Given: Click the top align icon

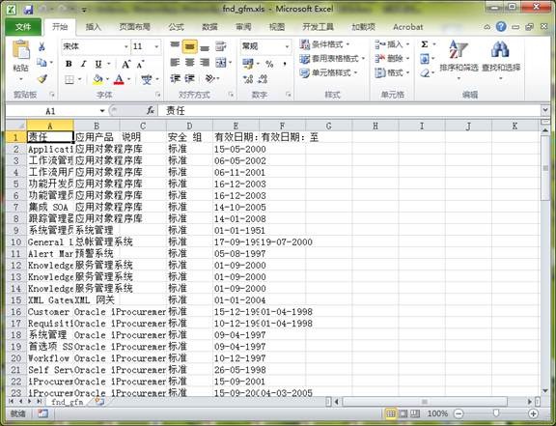Looking at the screenshot, I should pos(175,46).
